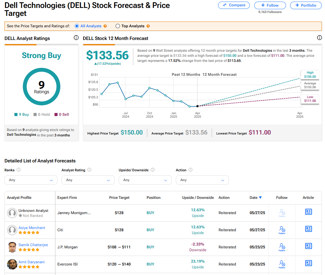Expand the Ranks dropdown
The image size is (325, 275).
(31, 180)
